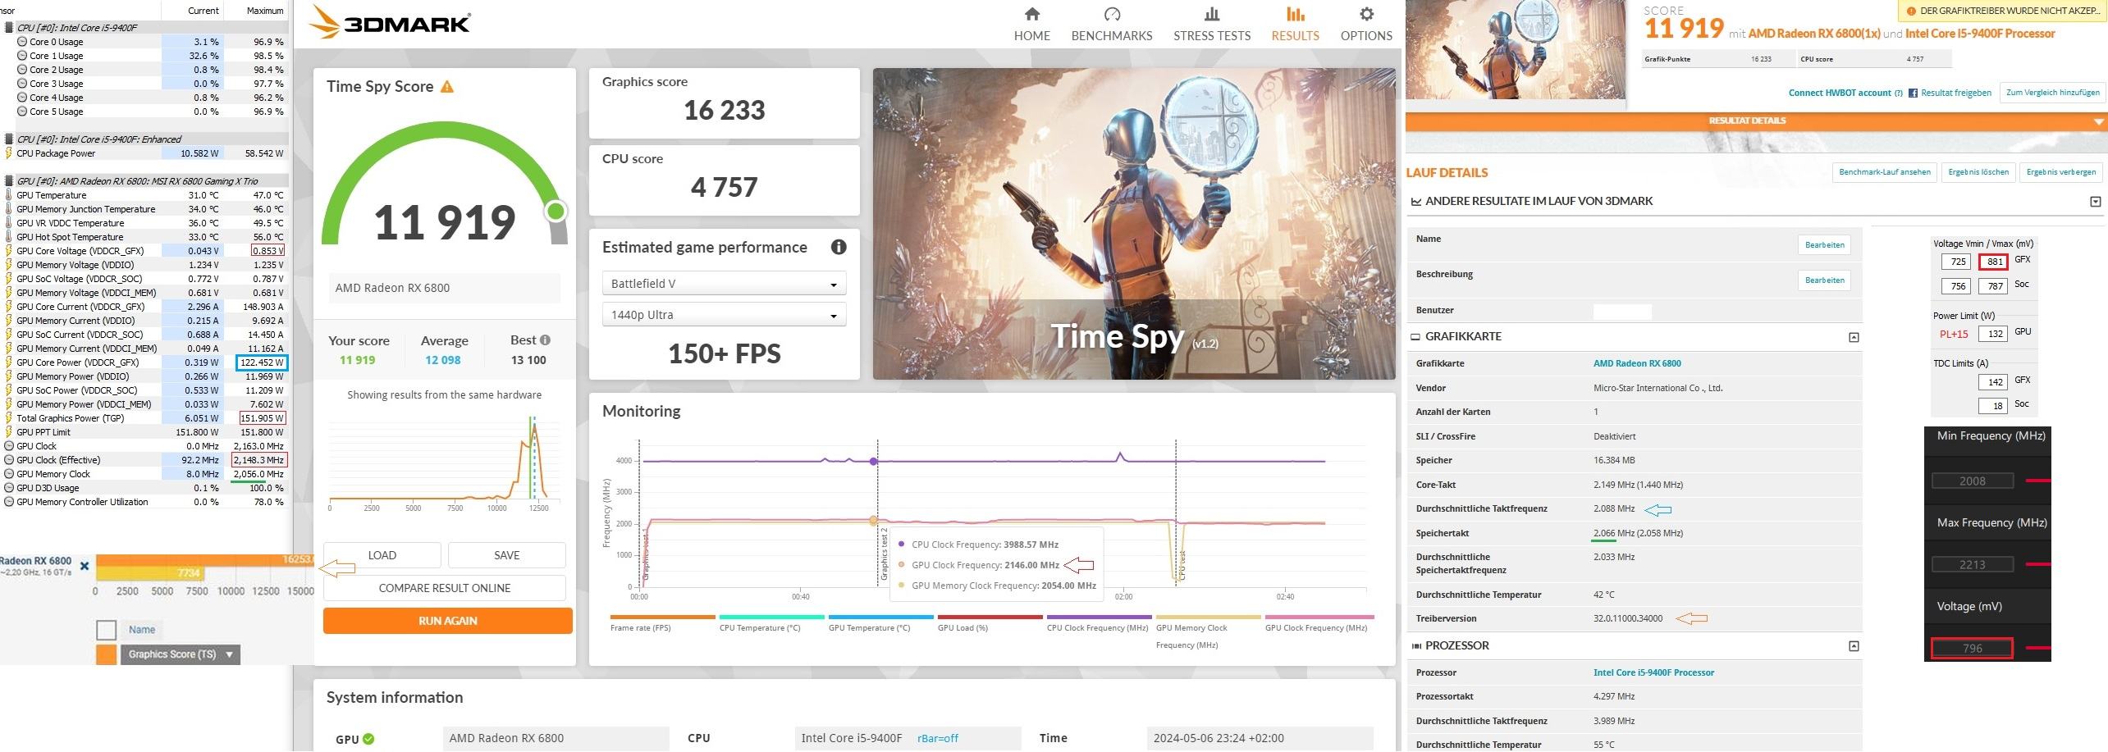Click the circle icon of Core 0 Usage row
The image size is (2108, 752).
pyautogui.click(x=22, y=42)
